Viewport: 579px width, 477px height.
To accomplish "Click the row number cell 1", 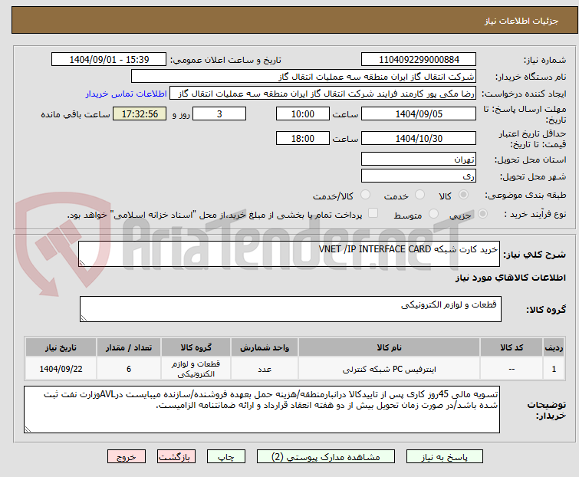I will point(554,368).
